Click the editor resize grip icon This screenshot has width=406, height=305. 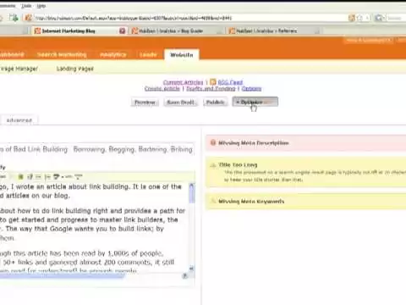click(x=185, y=275)
